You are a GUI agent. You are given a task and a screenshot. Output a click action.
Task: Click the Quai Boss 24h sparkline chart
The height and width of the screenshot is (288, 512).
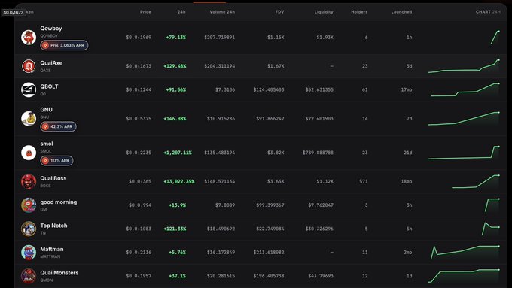(476, 181)
